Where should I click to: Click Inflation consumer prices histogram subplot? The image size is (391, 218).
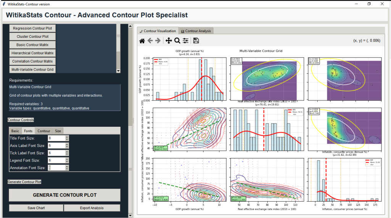coord(345,179)
